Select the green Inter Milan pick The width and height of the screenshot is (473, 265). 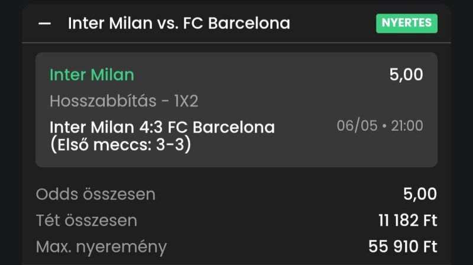pyautogui.click(x=92, y=75)
